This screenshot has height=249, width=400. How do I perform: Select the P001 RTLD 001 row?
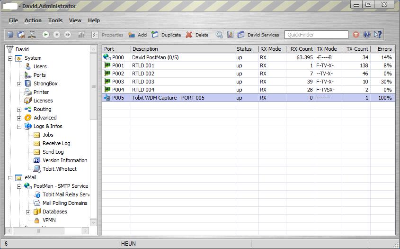249,65
